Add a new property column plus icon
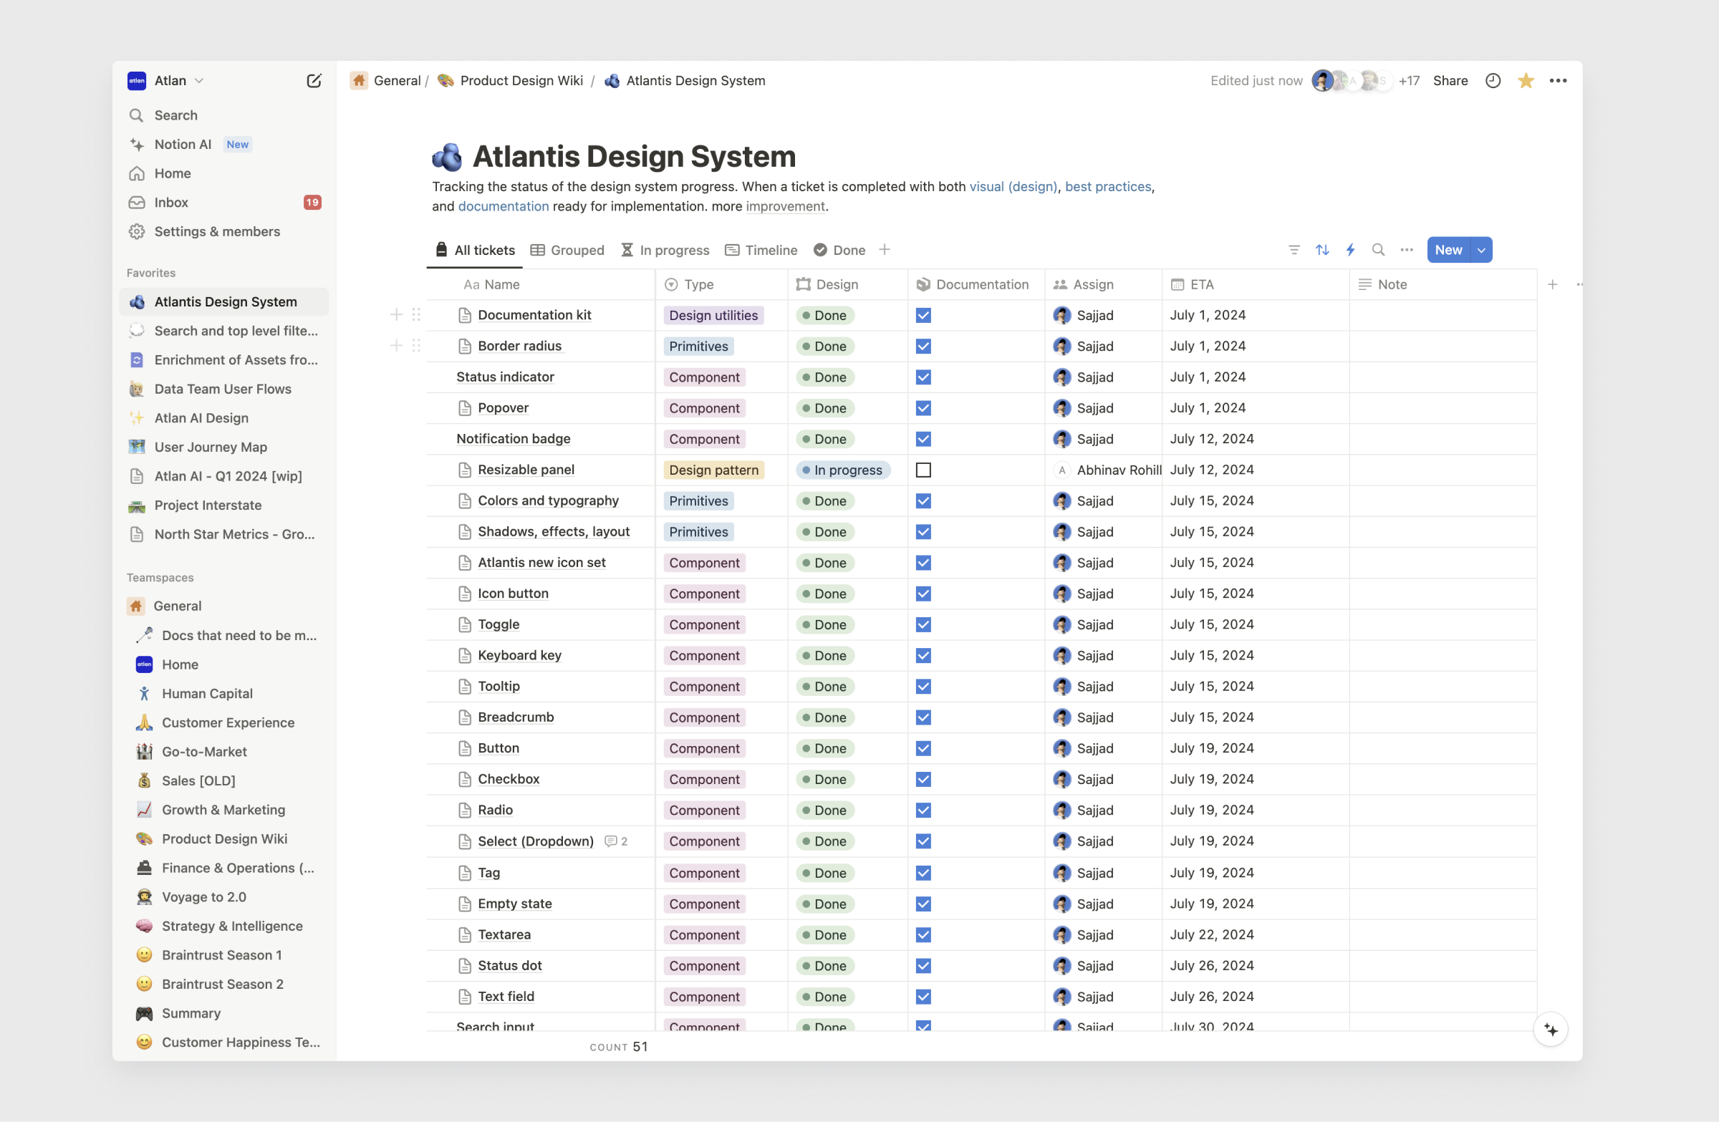The height and width of the screenshot is (1122, 1719). point(1552,284)
